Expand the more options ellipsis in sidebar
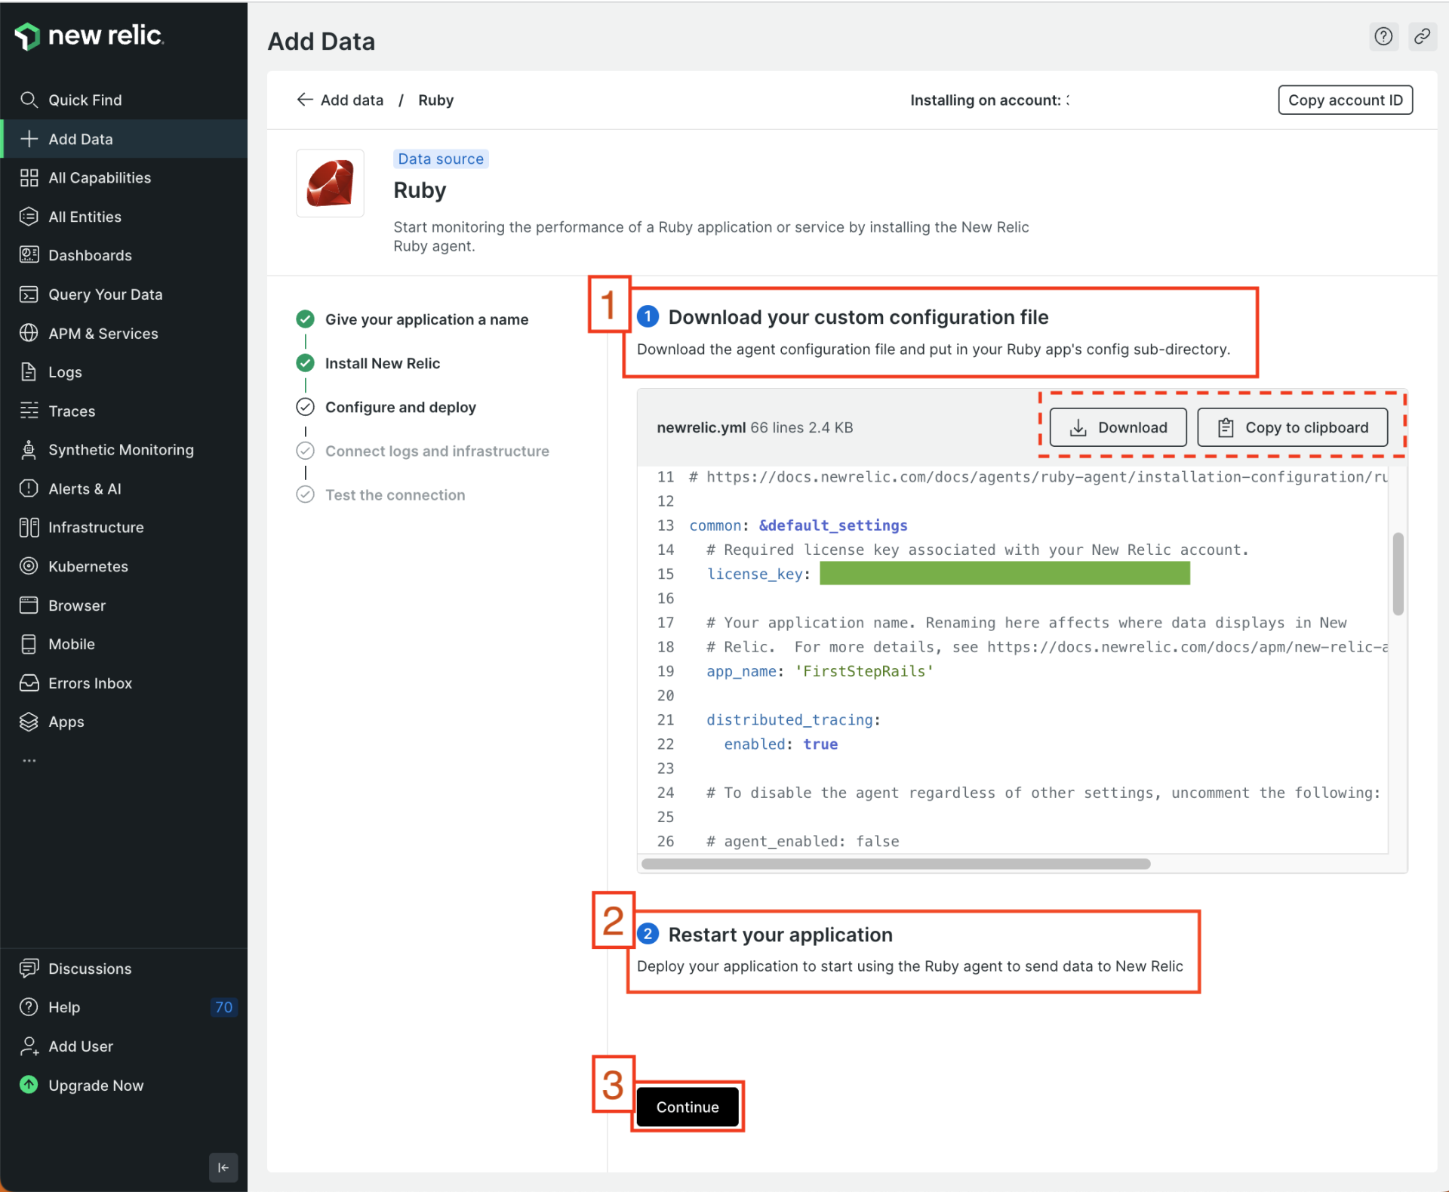The height and width of the screenshot is (1192, 1449). click(x=29, y=761)
